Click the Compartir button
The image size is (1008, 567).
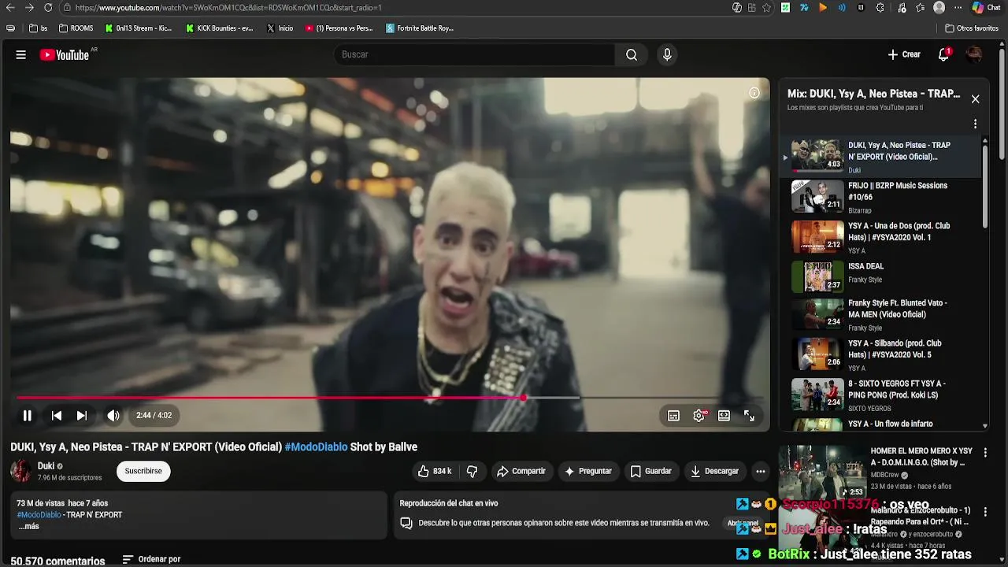point(521,471)
